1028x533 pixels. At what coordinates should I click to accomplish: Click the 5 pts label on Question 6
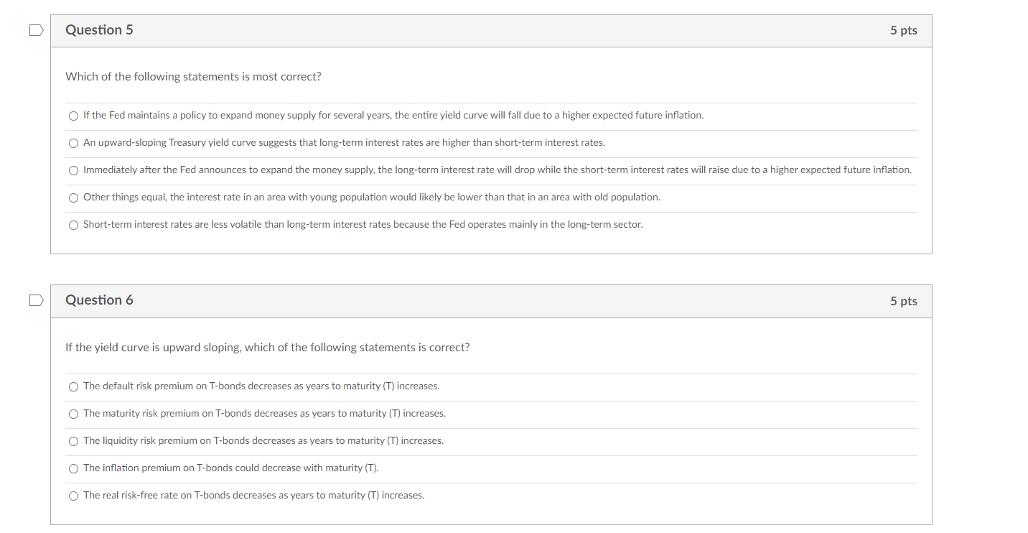903,301
